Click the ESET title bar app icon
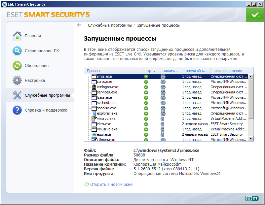Viewport: 265px width, 205px height. [x=5, y=4]
